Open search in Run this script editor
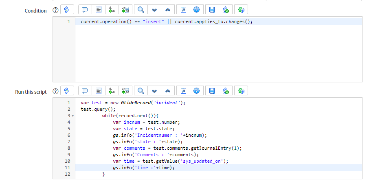The height and width of the screenshot is (185, 380). 141,91
